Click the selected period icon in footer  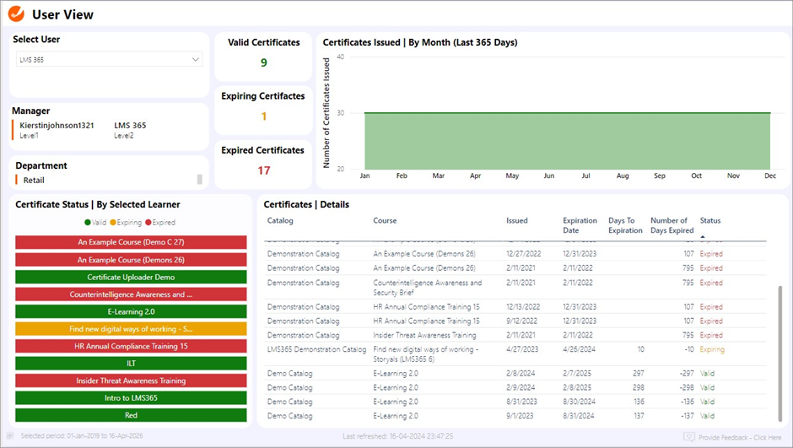pos(10,436)
